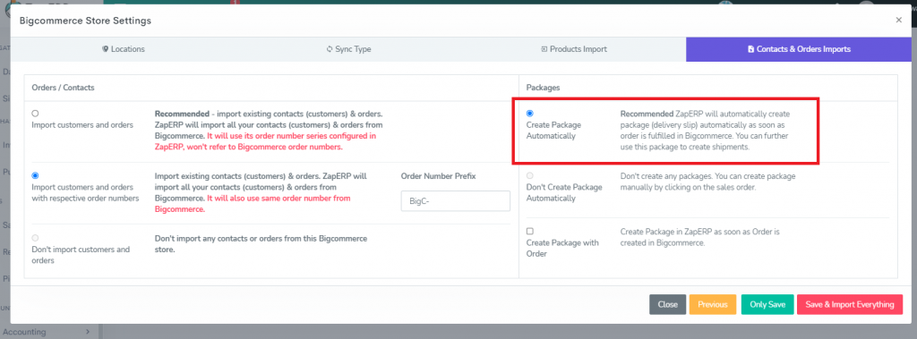The width and height of the screenshot is (917, 339).
Task: Enable Create Package Automatically radio button
Action: click(530, 114)
